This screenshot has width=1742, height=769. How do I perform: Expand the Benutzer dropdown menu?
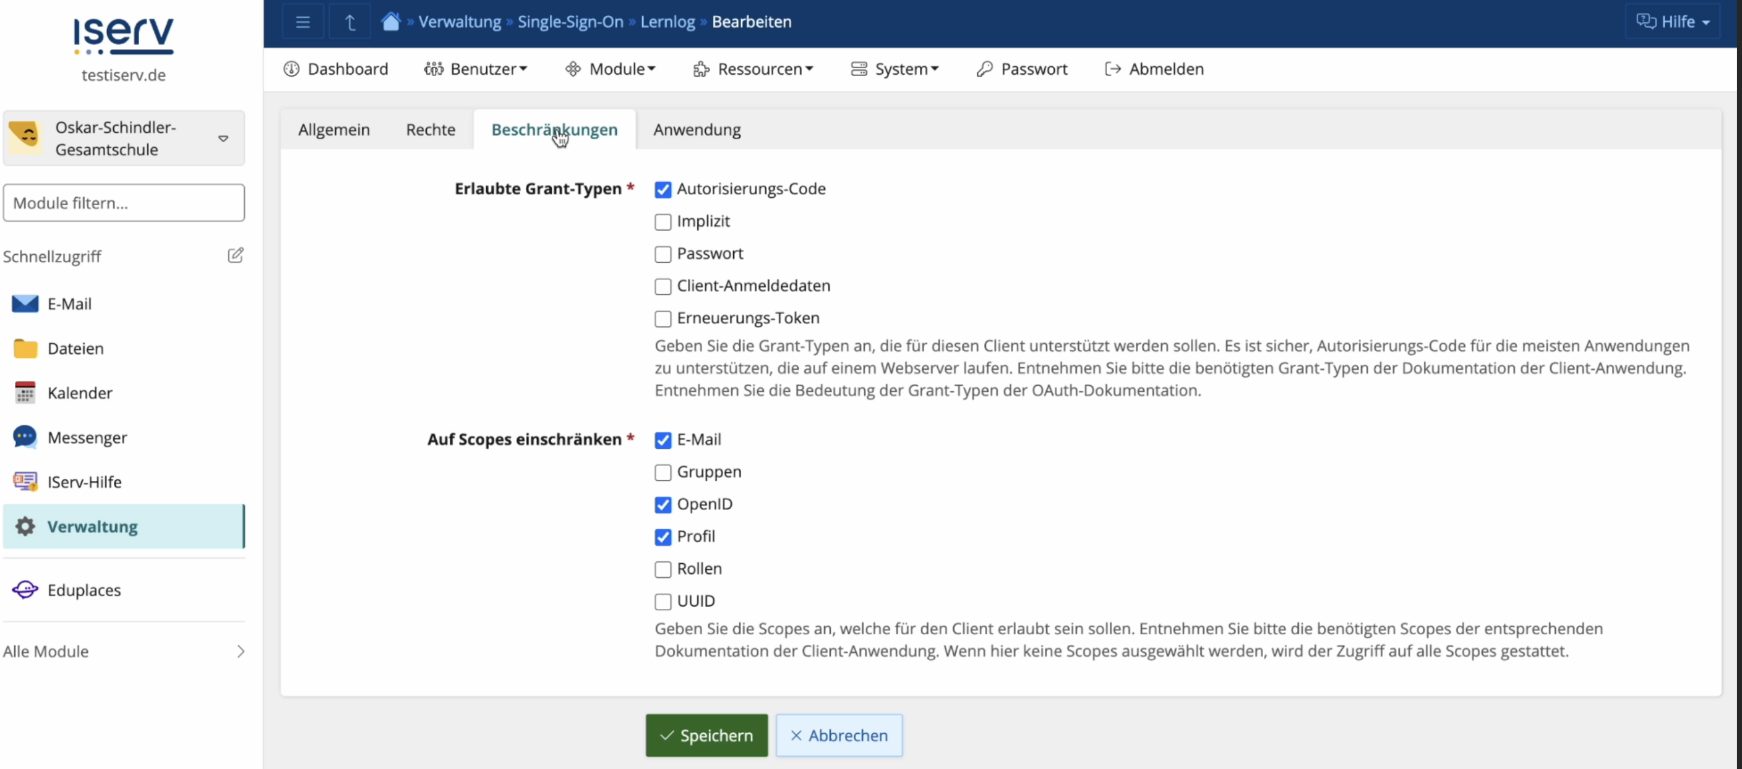tap(475, 69)
